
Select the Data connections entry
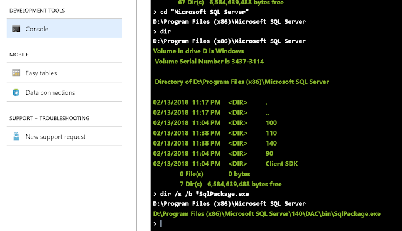click(65, 92)
